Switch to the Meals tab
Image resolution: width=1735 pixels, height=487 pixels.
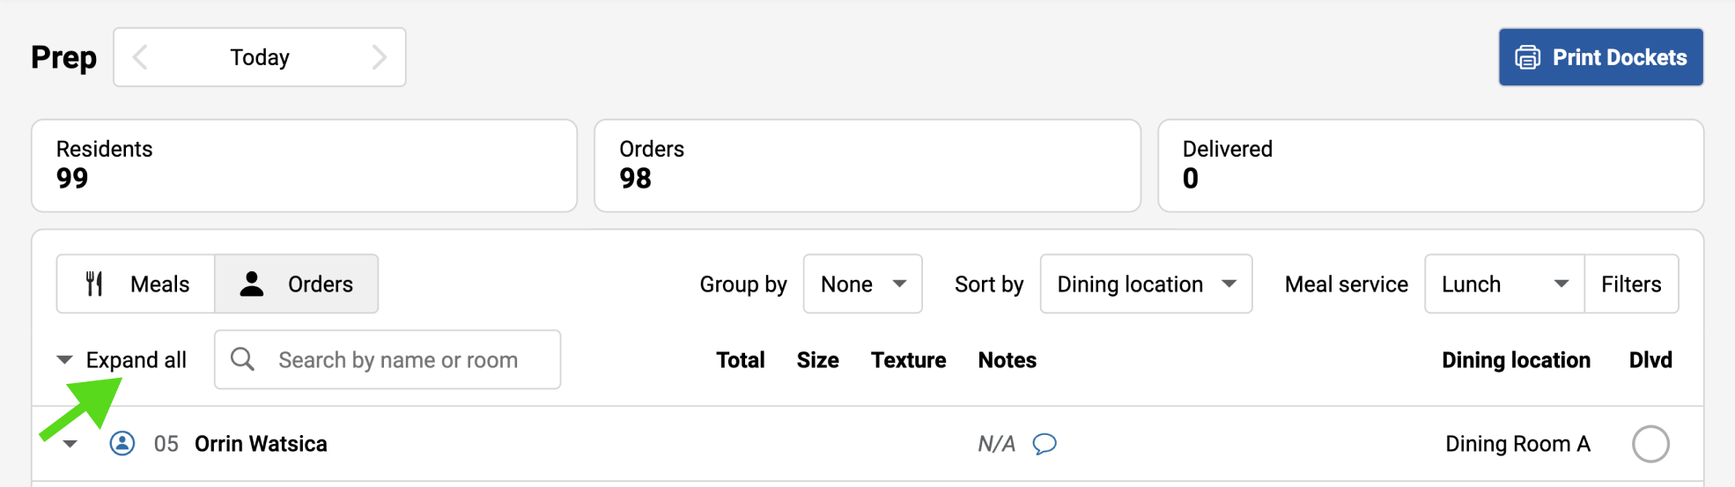[136, 284]
